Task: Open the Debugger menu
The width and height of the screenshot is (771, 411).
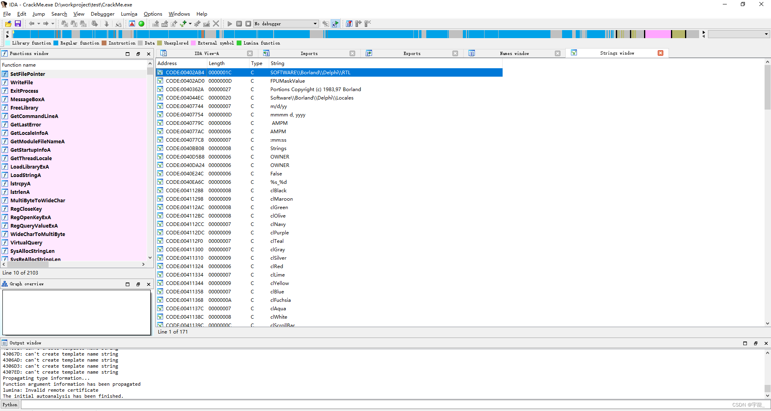Action: click(102, 14)
